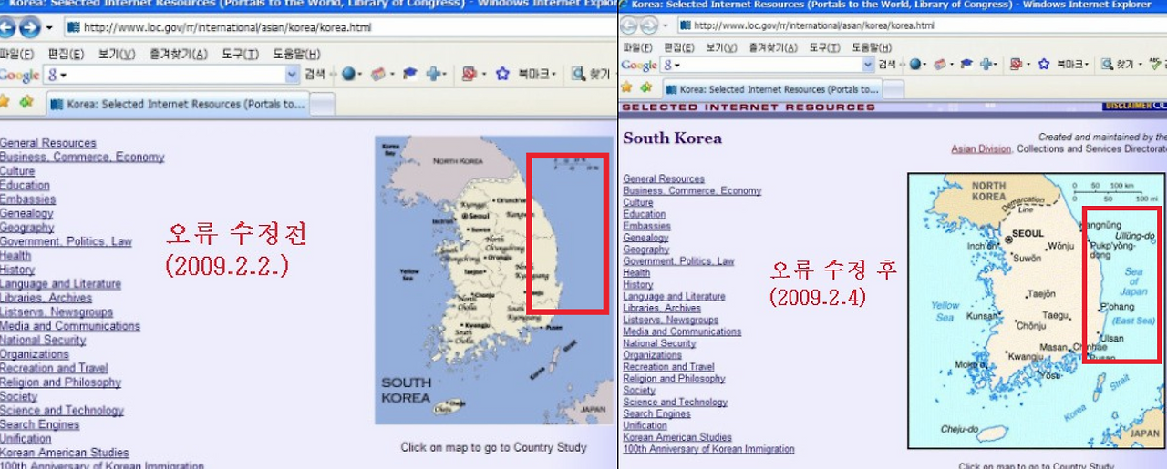Open 도움말(H) menu in right window
1167x469 pixels.
coord(873,47)
